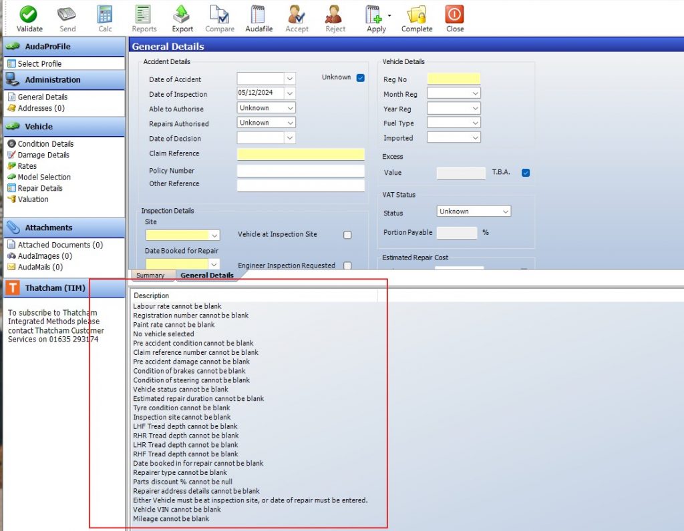Click the Vehicle section header
This screenshot has height=531, width=684.
pyautogui.click(x=64, y=126)
